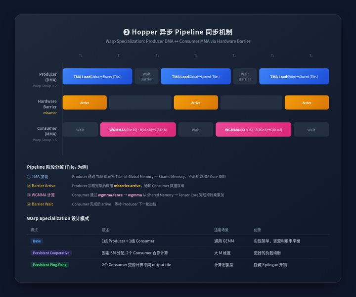Click the T₄ time marker
Image resolution: width=356 pixels, height=297 pixels.
(234, 55)
